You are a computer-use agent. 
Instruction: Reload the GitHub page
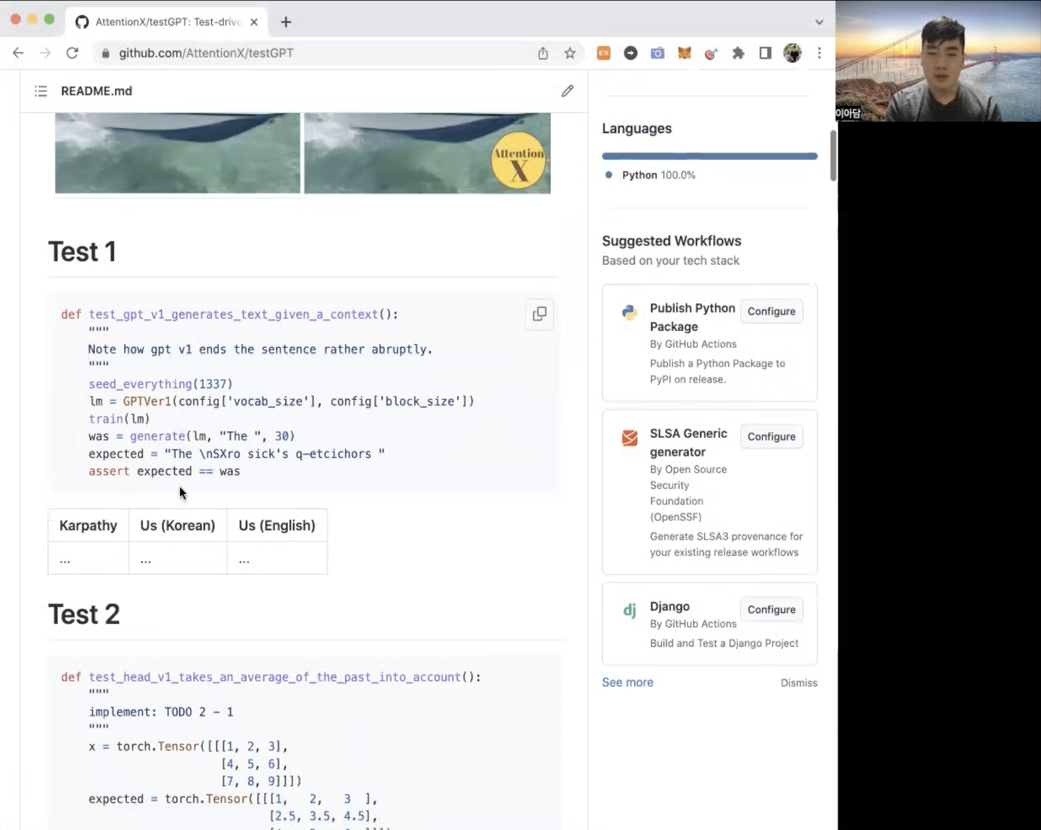tap(72, 53)
